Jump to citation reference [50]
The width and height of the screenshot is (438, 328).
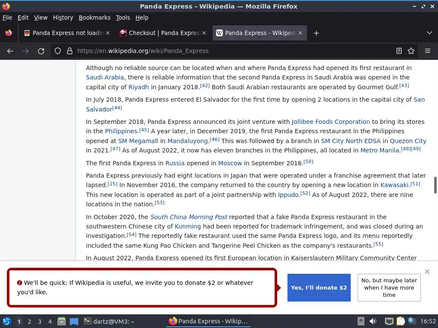click(x=308, y=161)
